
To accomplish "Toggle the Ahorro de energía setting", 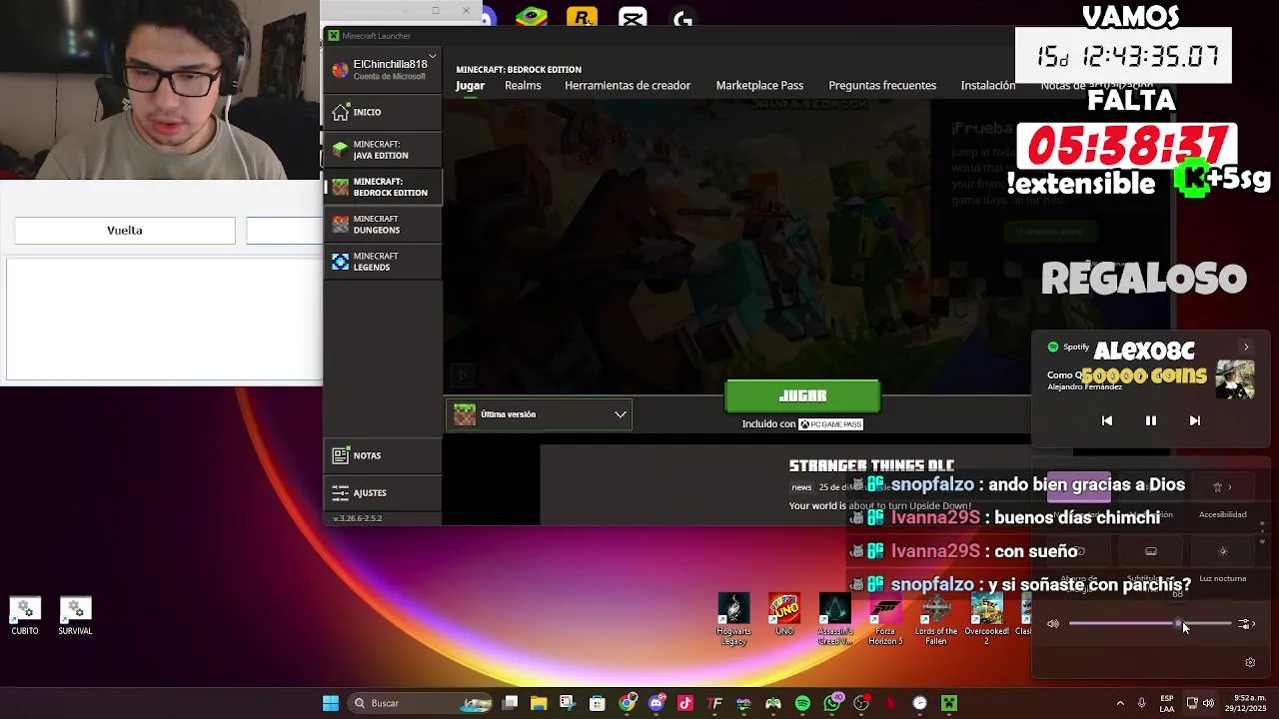I will tap(1079, 551).
